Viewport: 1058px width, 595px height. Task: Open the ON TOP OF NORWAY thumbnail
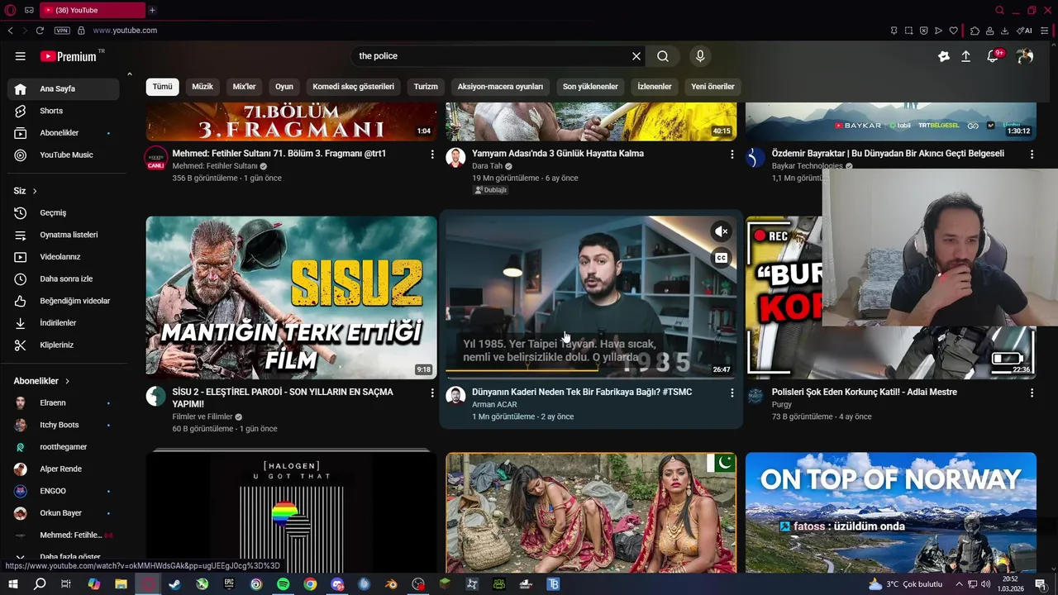890,512
